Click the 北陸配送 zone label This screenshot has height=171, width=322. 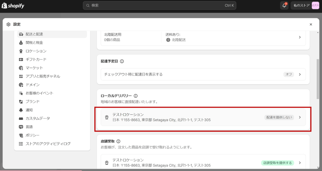pos(179,40)
